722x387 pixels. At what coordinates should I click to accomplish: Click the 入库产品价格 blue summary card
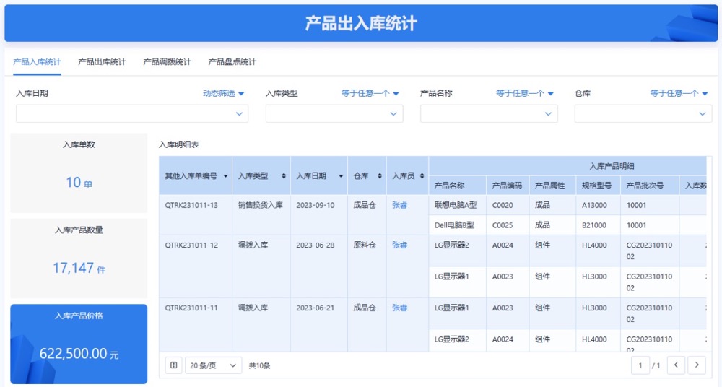pos(79,344)
